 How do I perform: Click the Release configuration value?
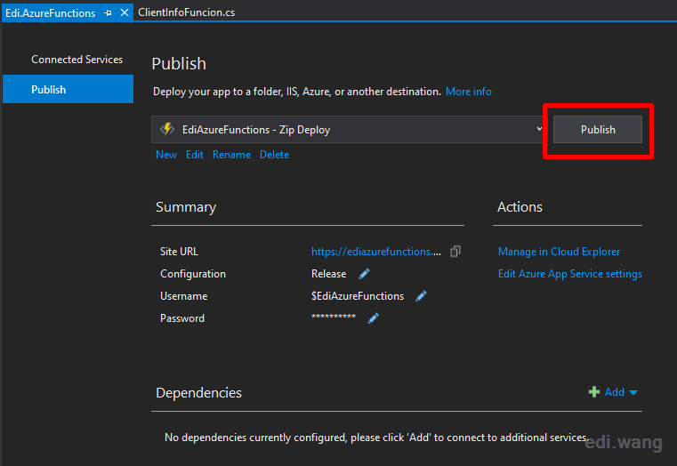tap(328, 274)
